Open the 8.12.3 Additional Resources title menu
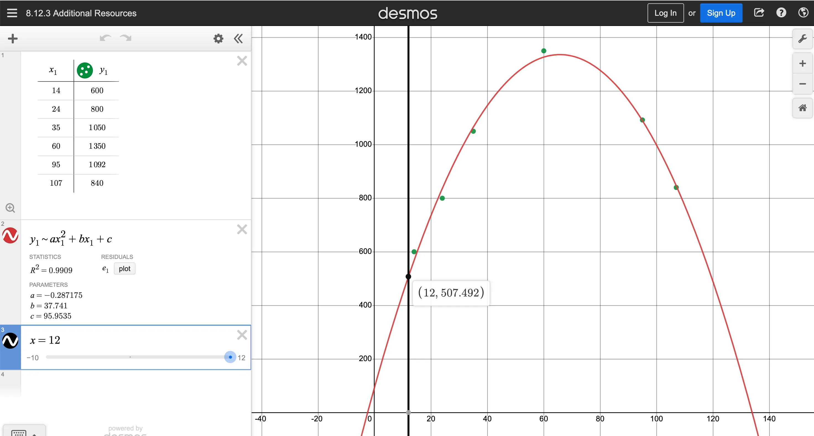 (x=81, y=13)
